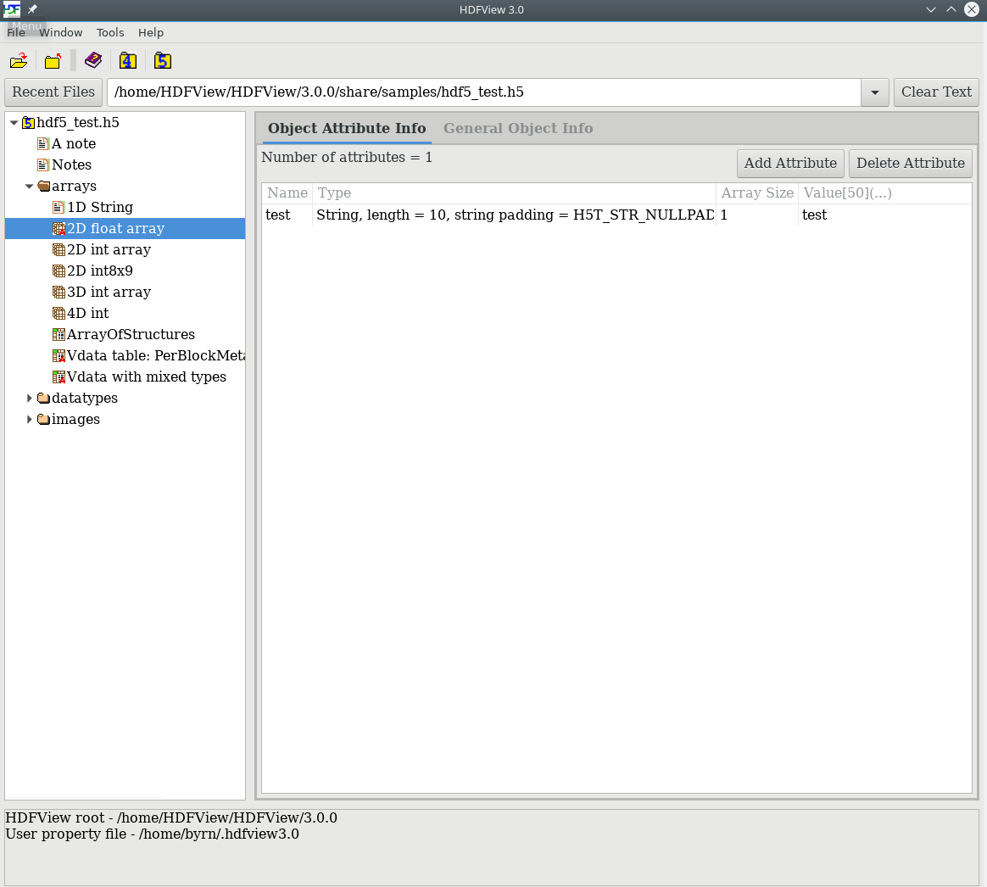Screen dimensions: 987x887
Task: Click the 'test' attribute name cell
Action: 287,215
